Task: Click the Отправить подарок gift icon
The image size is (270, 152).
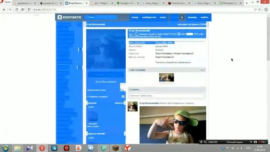Action: [123, 97]
